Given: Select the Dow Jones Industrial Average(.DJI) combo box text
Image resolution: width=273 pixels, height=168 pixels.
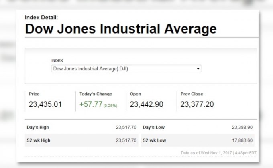Looking at the screenshot, I should point(91,69).
